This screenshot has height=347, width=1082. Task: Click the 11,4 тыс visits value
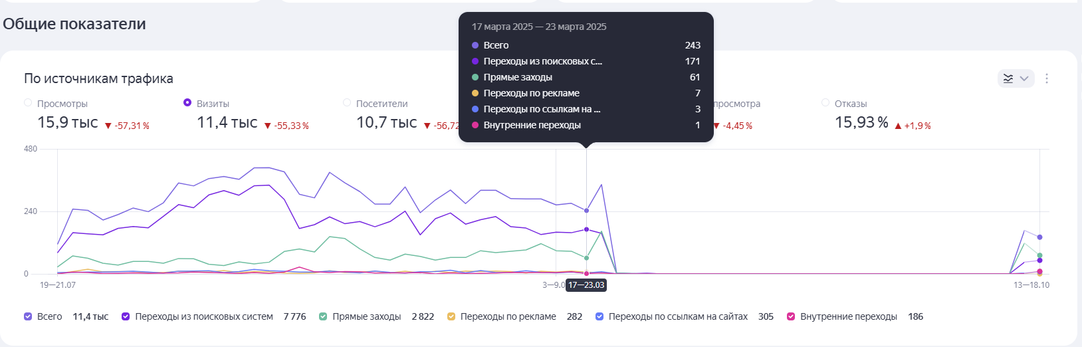[x=227, y=123]
